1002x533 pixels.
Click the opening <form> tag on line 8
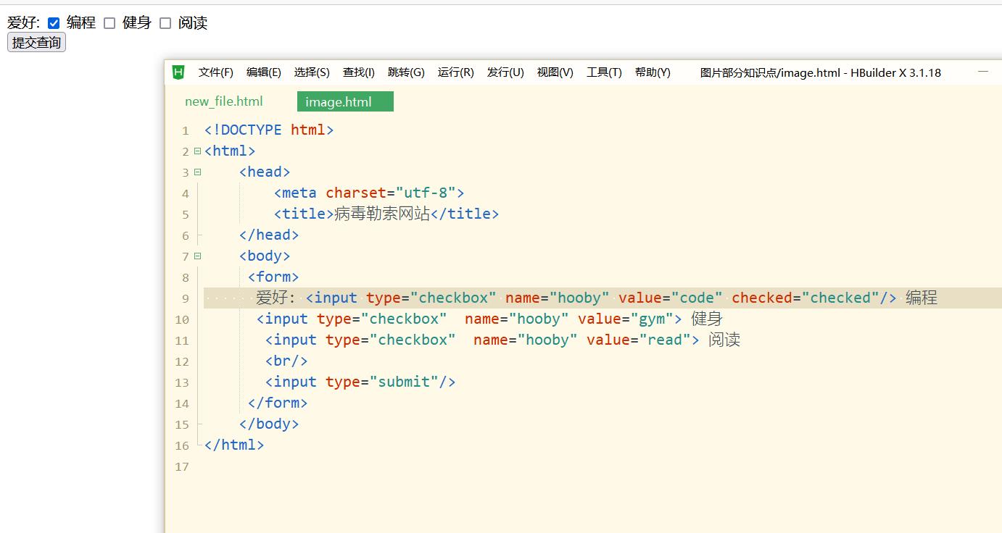pos(273,277)
